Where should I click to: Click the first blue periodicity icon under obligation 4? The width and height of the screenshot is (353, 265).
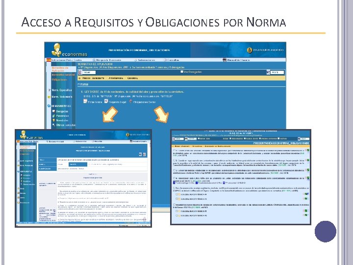174,183
